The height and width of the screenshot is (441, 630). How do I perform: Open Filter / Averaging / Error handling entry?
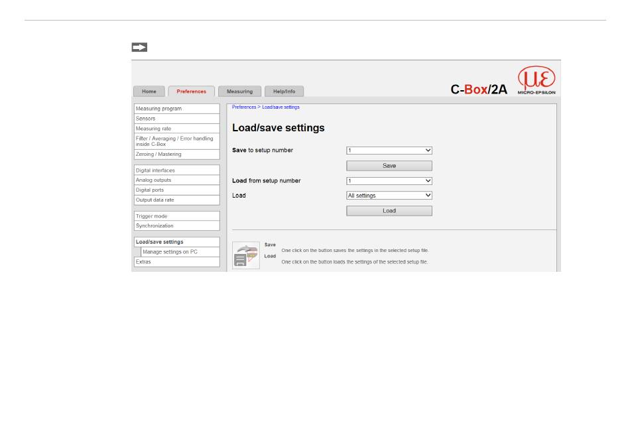[x=177, y=141]
